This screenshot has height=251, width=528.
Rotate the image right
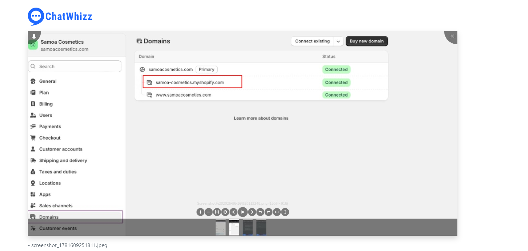(x=268, y=212)
